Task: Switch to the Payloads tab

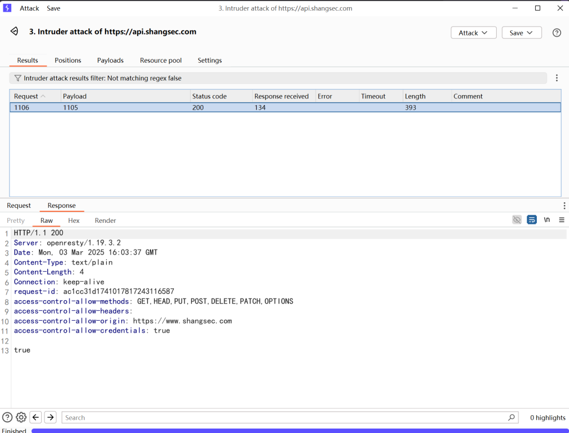Action: tap(110, 60)
